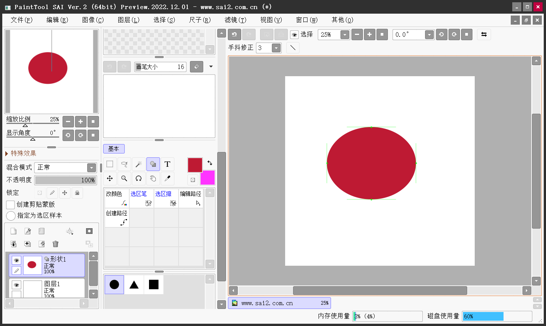Open the 手抖修正 stabilizer dropdown
546x326 pixels.
click(x=276, y=48)
